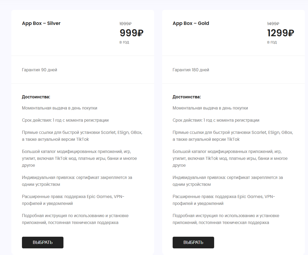Click Срок действия line in the Gold card

point(216,120)
